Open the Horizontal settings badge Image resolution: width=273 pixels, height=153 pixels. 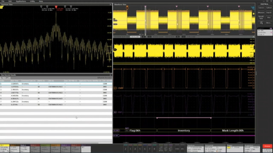point(215,148)
